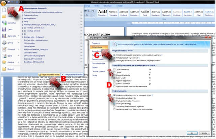Click info icon next to 'Pokaż znaczniki wyróżnienia'
Image resolution: width=216 pixels, height=139 pixels.
(139, 58)
